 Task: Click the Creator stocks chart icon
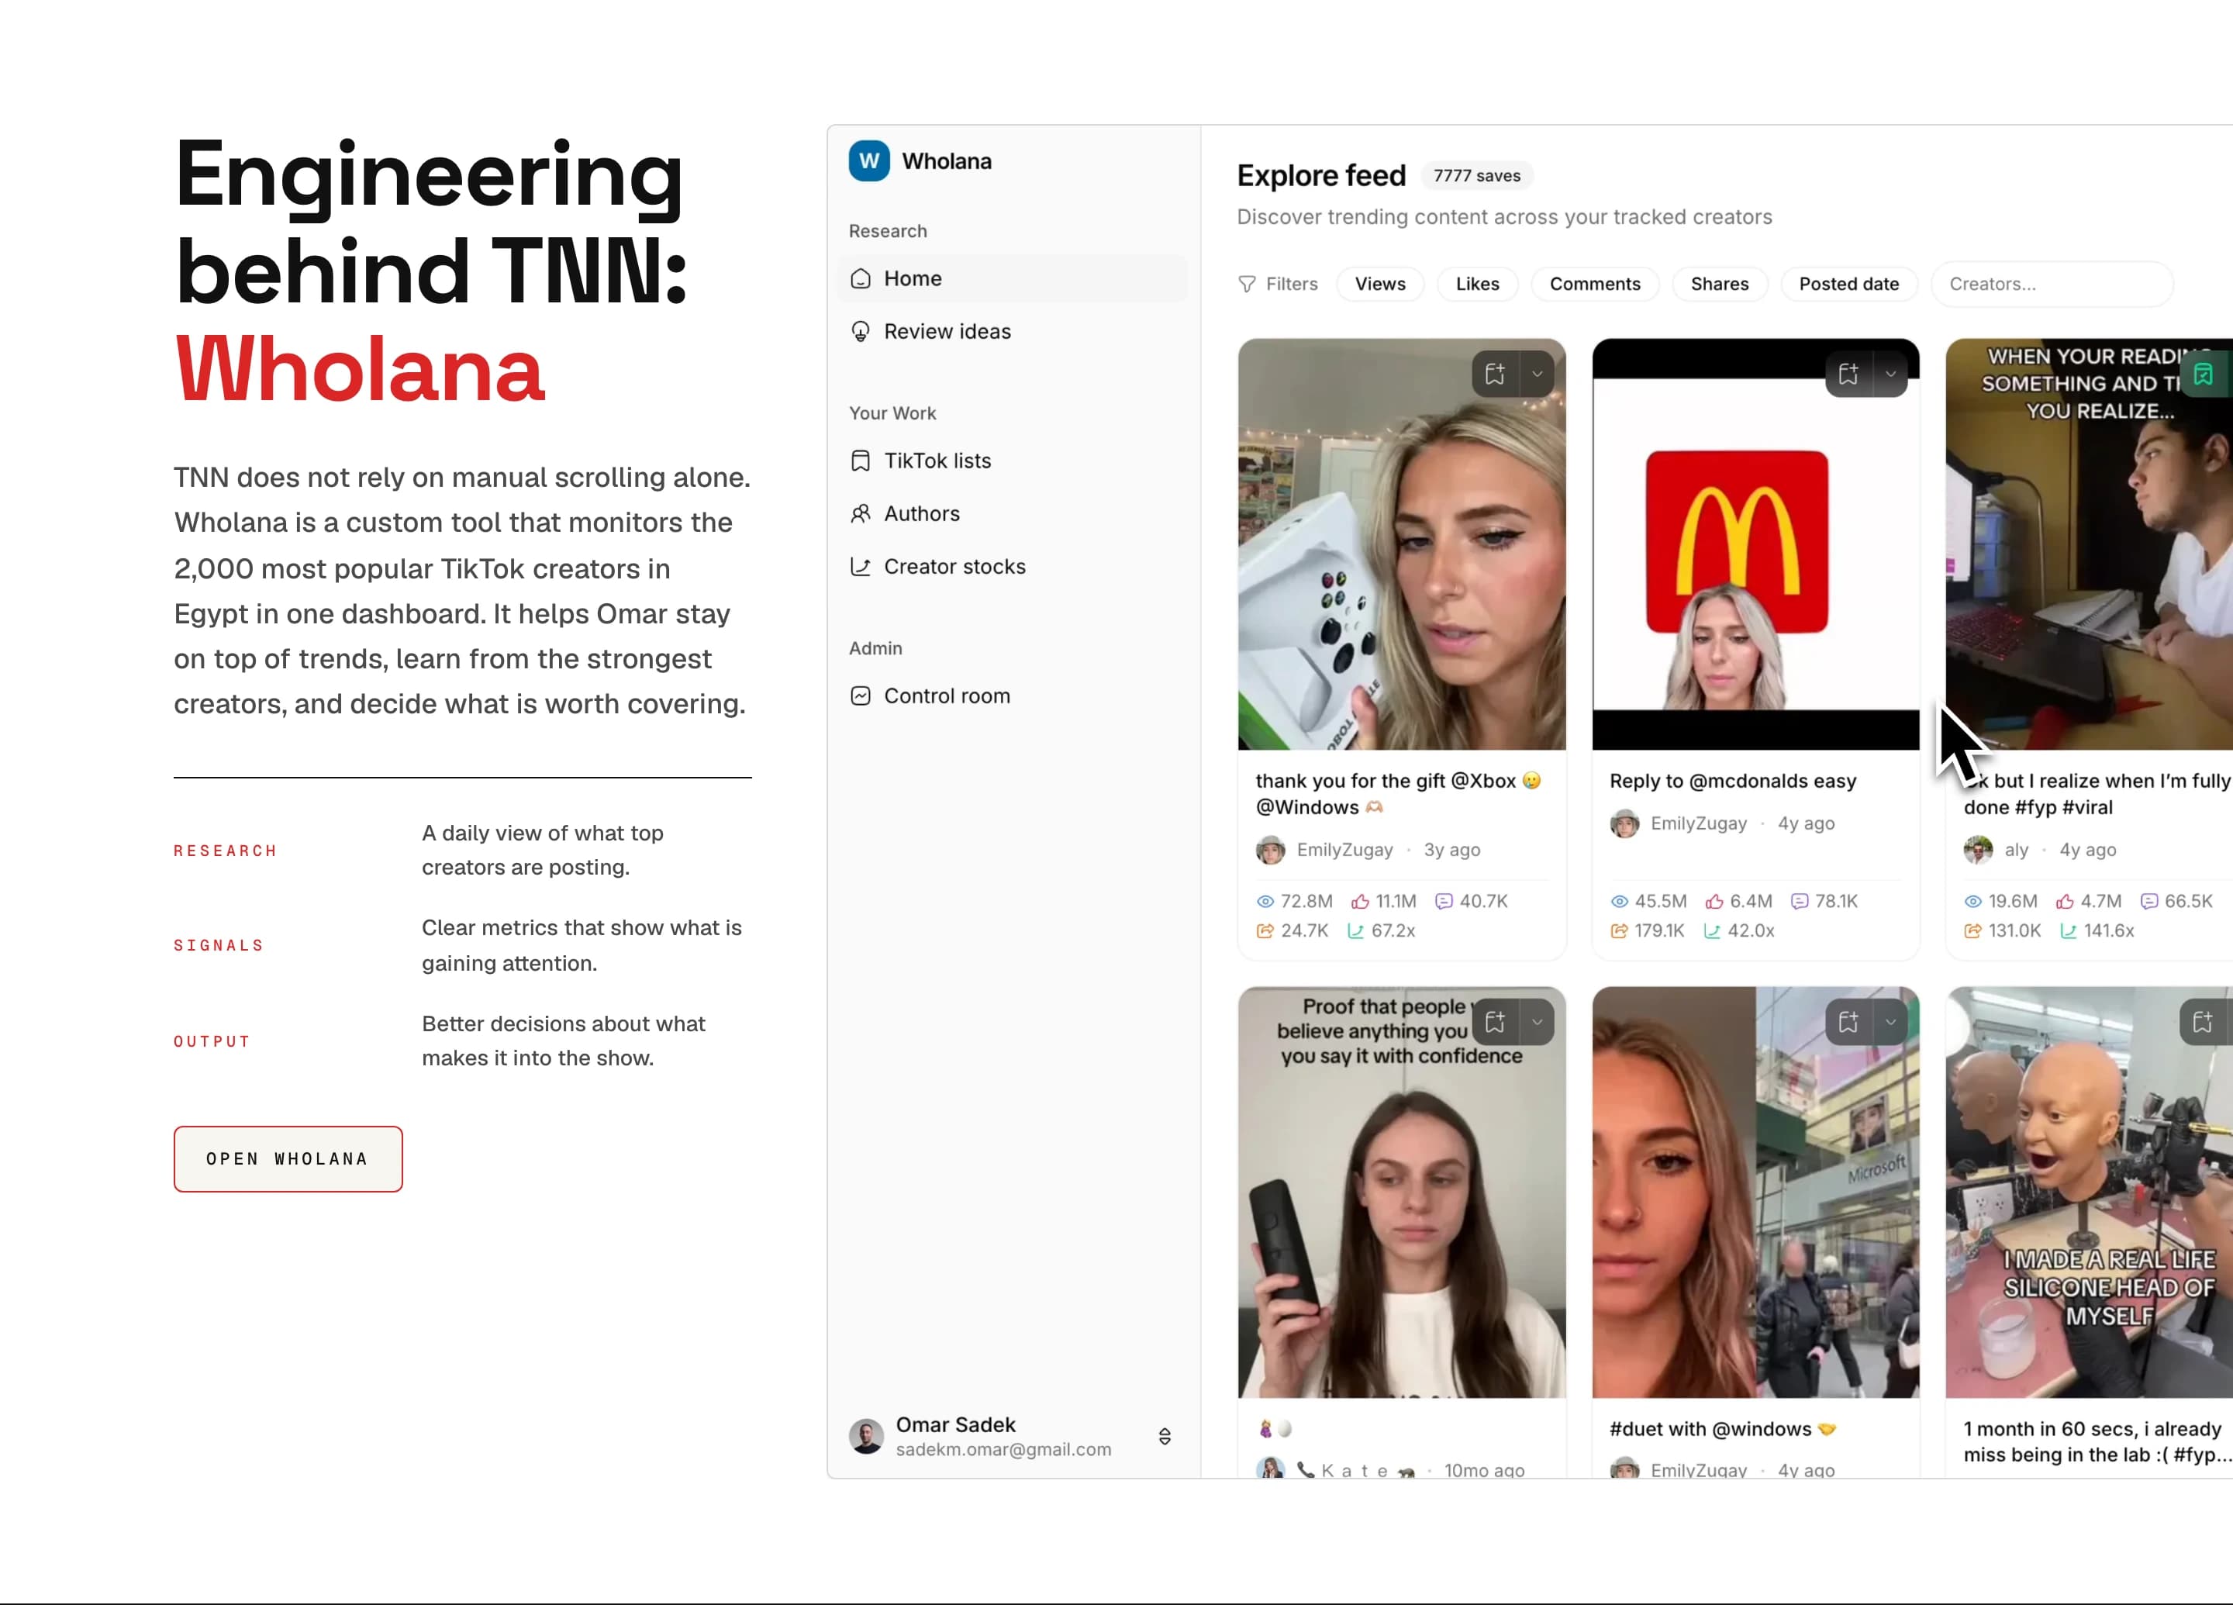[861, 566]
